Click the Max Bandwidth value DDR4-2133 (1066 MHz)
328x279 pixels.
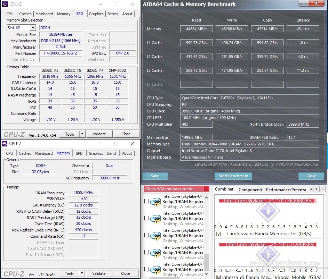pos(61,41)
